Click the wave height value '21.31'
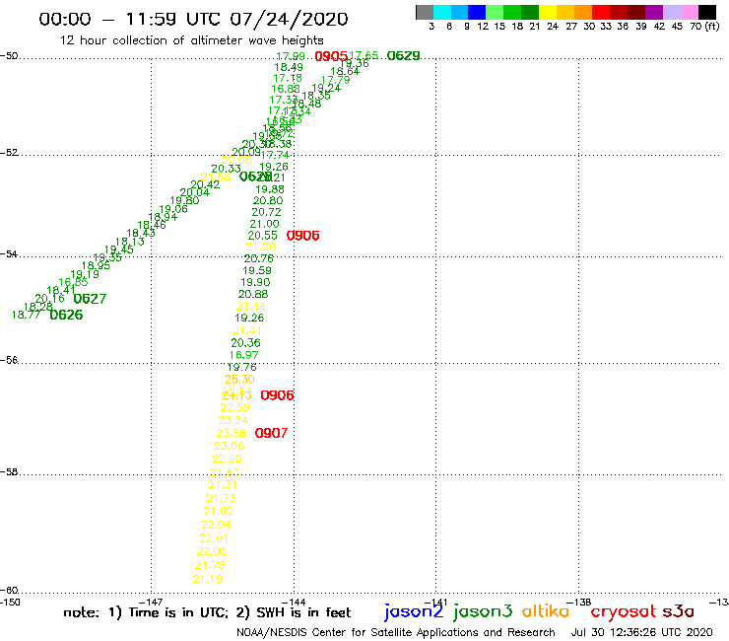This screenshot has height=641, width=729. pyautogui.click(x=223, y=484)
